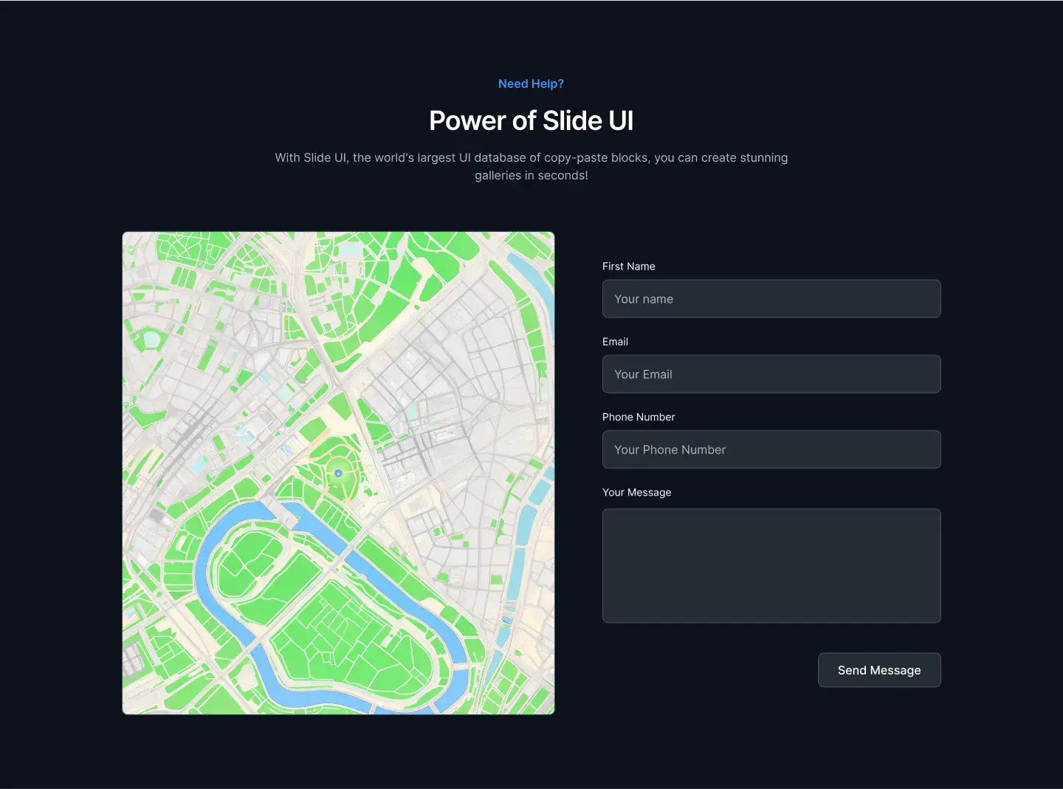The image size is (1063, 789).
Task: Focus the Your name input field
Action: click(771, 298)
